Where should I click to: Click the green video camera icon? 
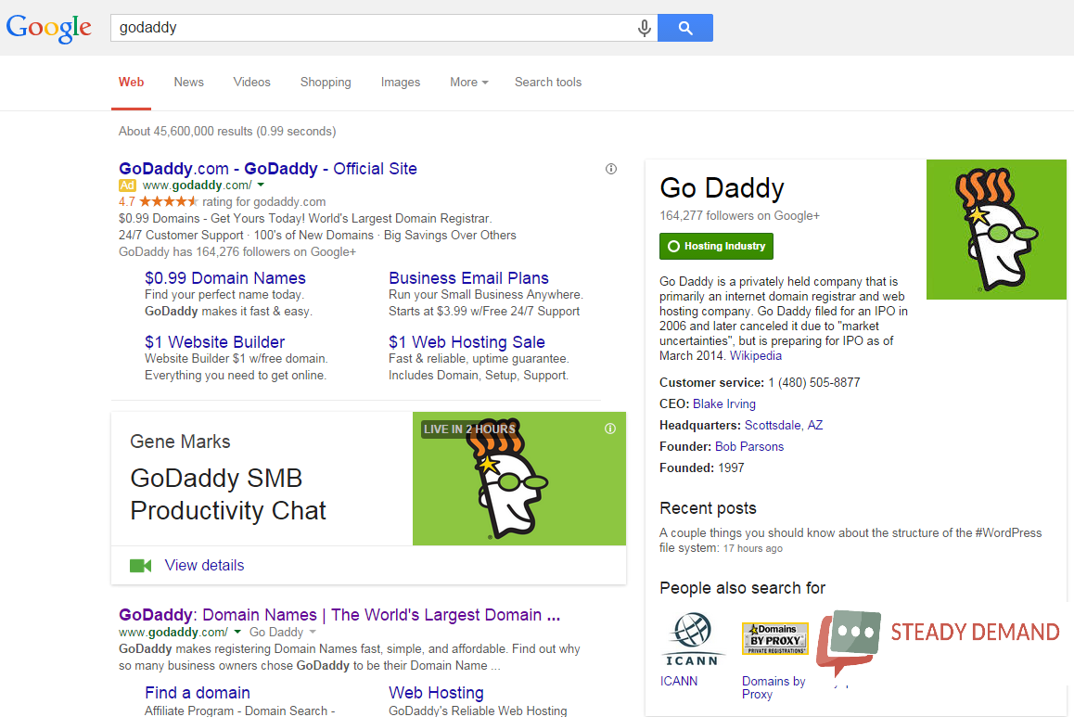point(141,566)
